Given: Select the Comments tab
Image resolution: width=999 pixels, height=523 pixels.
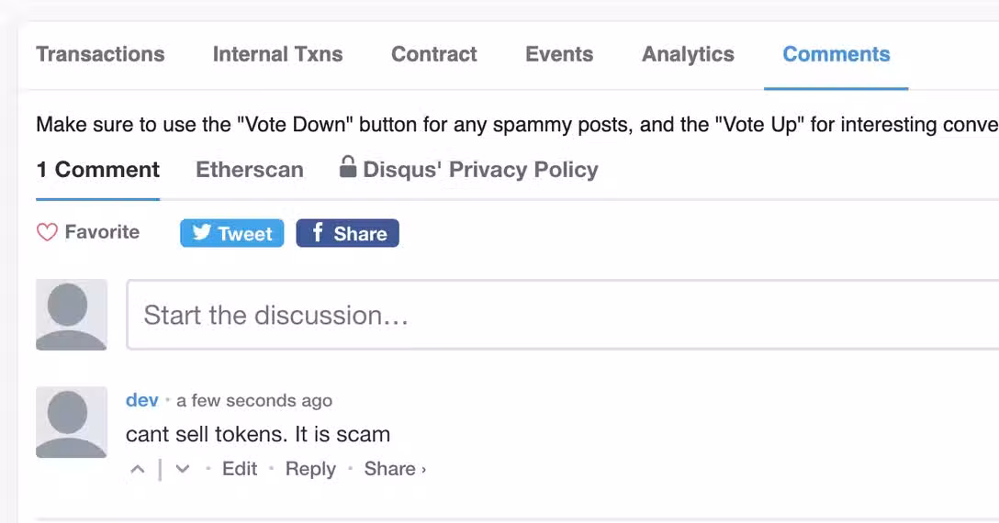Looking at the screenshot, I should [x=836, y=54].
